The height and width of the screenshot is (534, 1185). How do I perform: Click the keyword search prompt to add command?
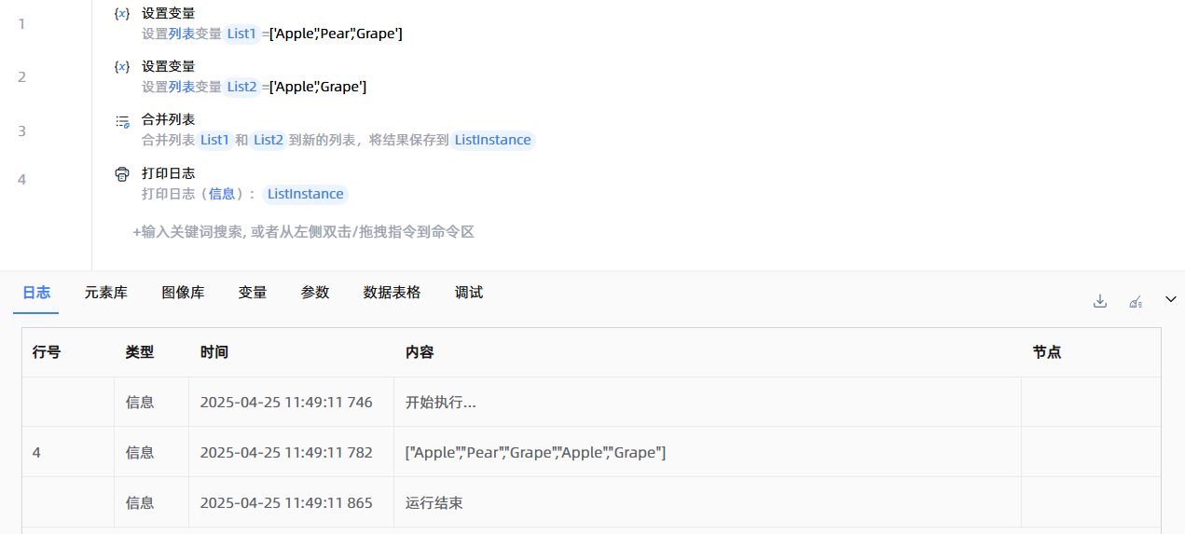(x=304, y=232)
